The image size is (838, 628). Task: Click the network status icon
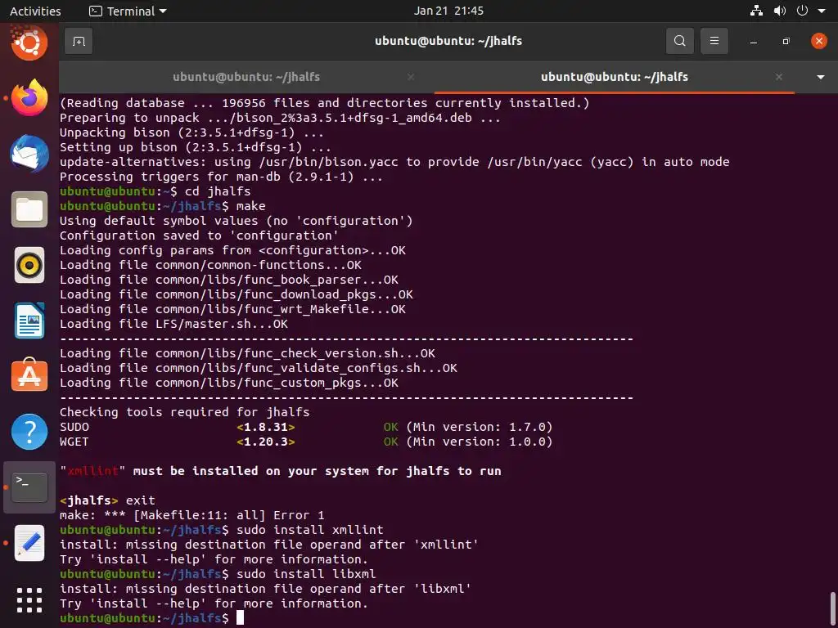pos(756,11)
